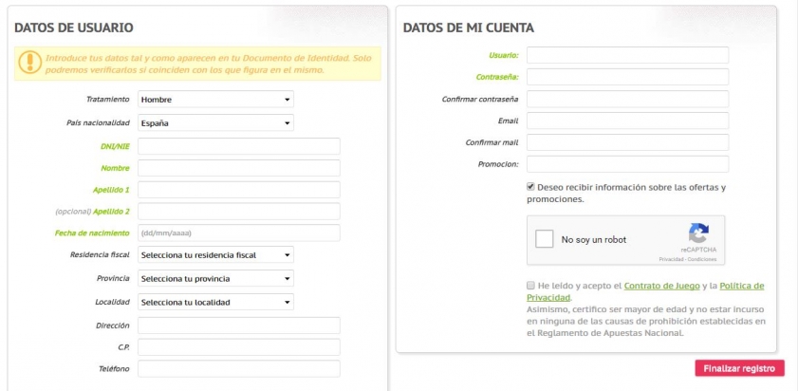Focus the Nombre text field
The width and height of the screenshot is (798, 391).
coord(239,168)
